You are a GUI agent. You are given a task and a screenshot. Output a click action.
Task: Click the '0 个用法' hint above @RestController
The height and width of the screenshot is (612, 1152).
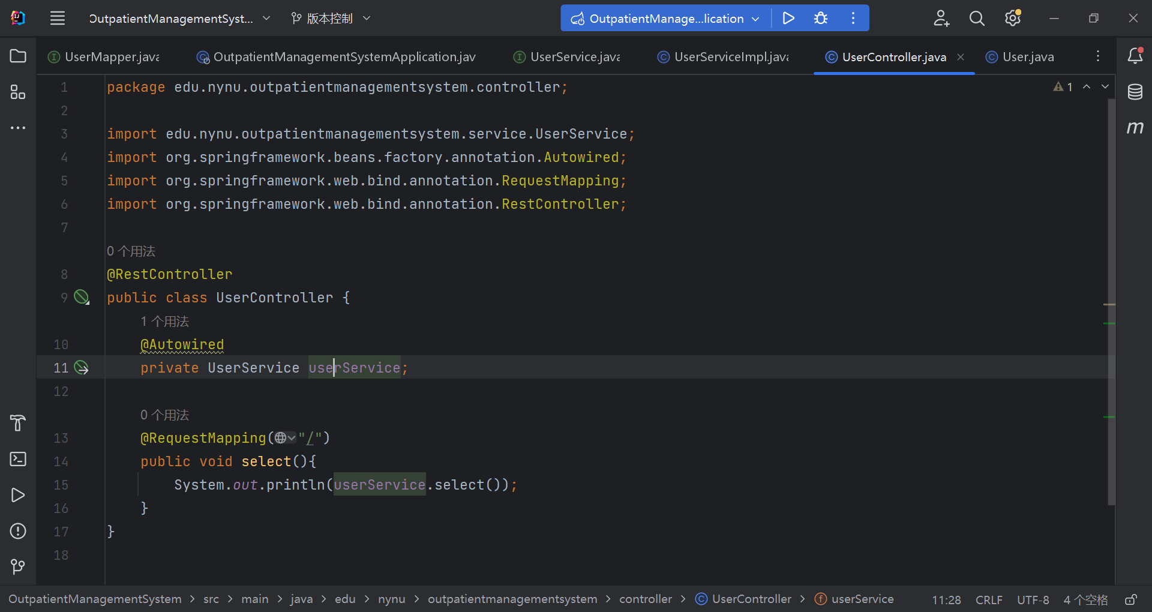pos(131,251)
